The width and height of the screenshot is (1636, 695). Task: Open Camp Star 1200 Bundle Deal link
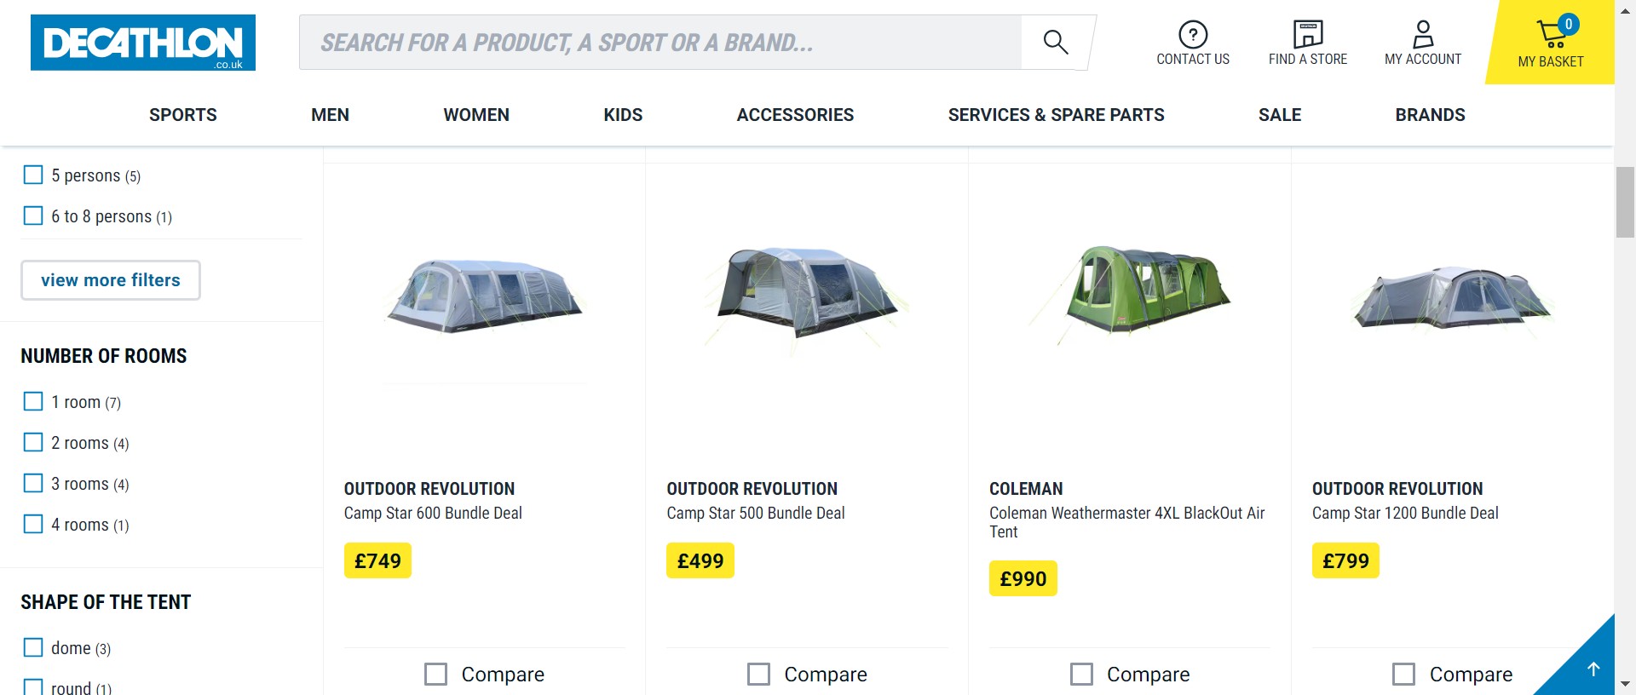pyautogui.click(x=1405, y=514)
